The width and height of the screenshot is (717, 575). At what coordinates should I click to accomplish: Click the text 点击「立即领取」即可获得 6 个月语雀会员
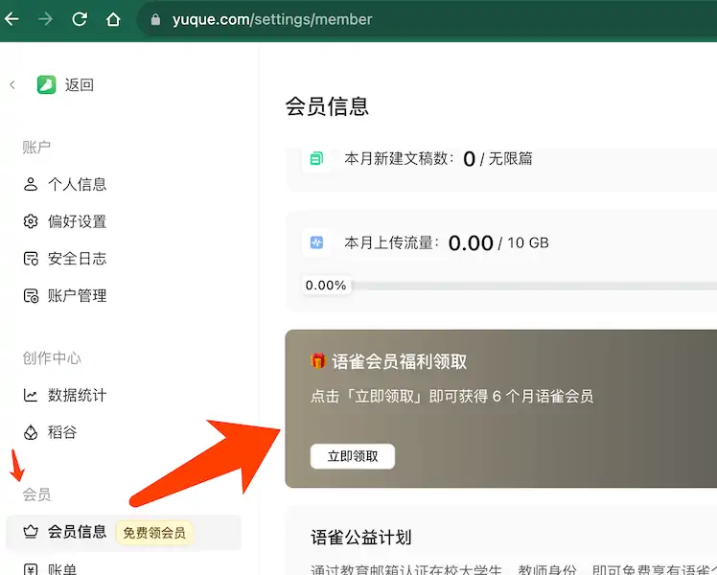(x=451, y=396)
